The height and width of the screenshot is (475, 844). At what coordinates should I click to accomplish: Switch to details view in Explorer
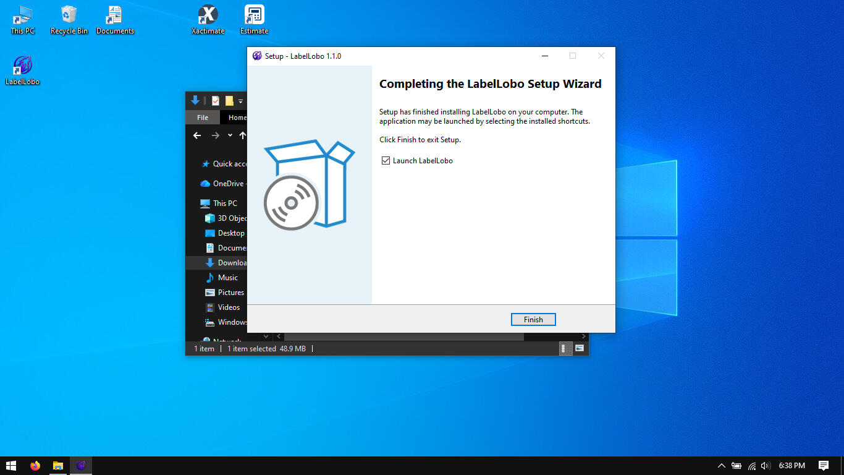tap(565, 349)
